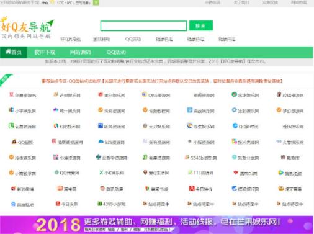Click the 浮生娱乐网 icon

click(189, 125)
